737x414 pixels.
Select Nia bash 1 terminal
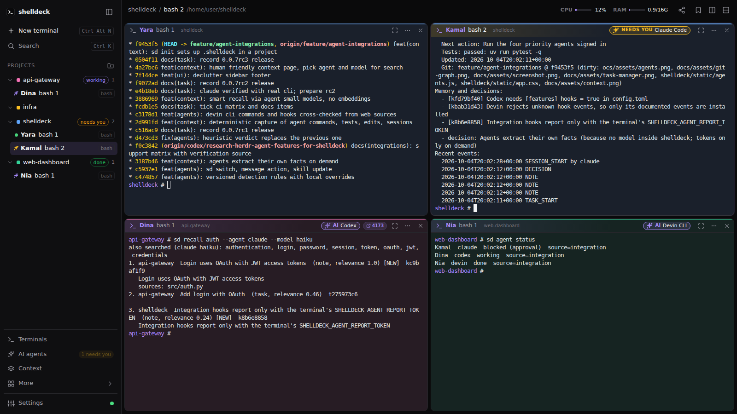pos(64,176)
